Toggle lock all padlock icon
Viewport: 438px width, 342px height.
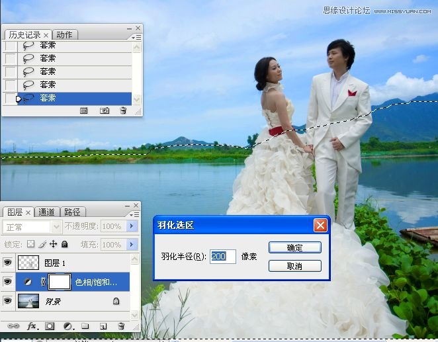[65, 244]
